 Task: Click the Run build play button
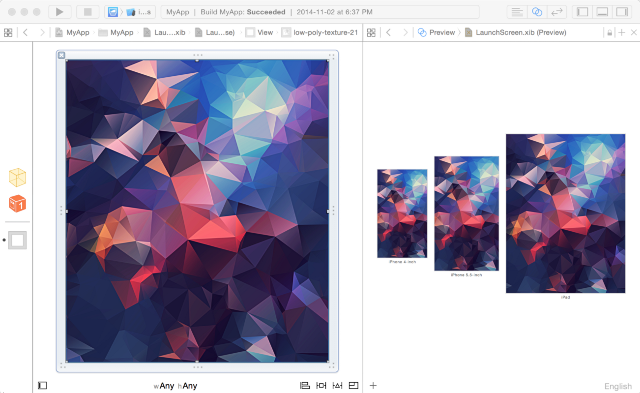click(x=59, y=12)
